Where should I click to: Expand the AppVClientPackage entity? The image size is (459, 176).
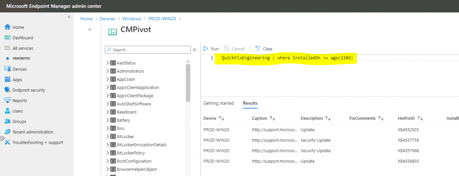point(108,96)
